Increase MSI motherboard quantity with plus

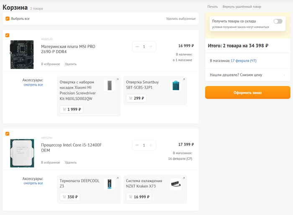(x=151, y=47)
